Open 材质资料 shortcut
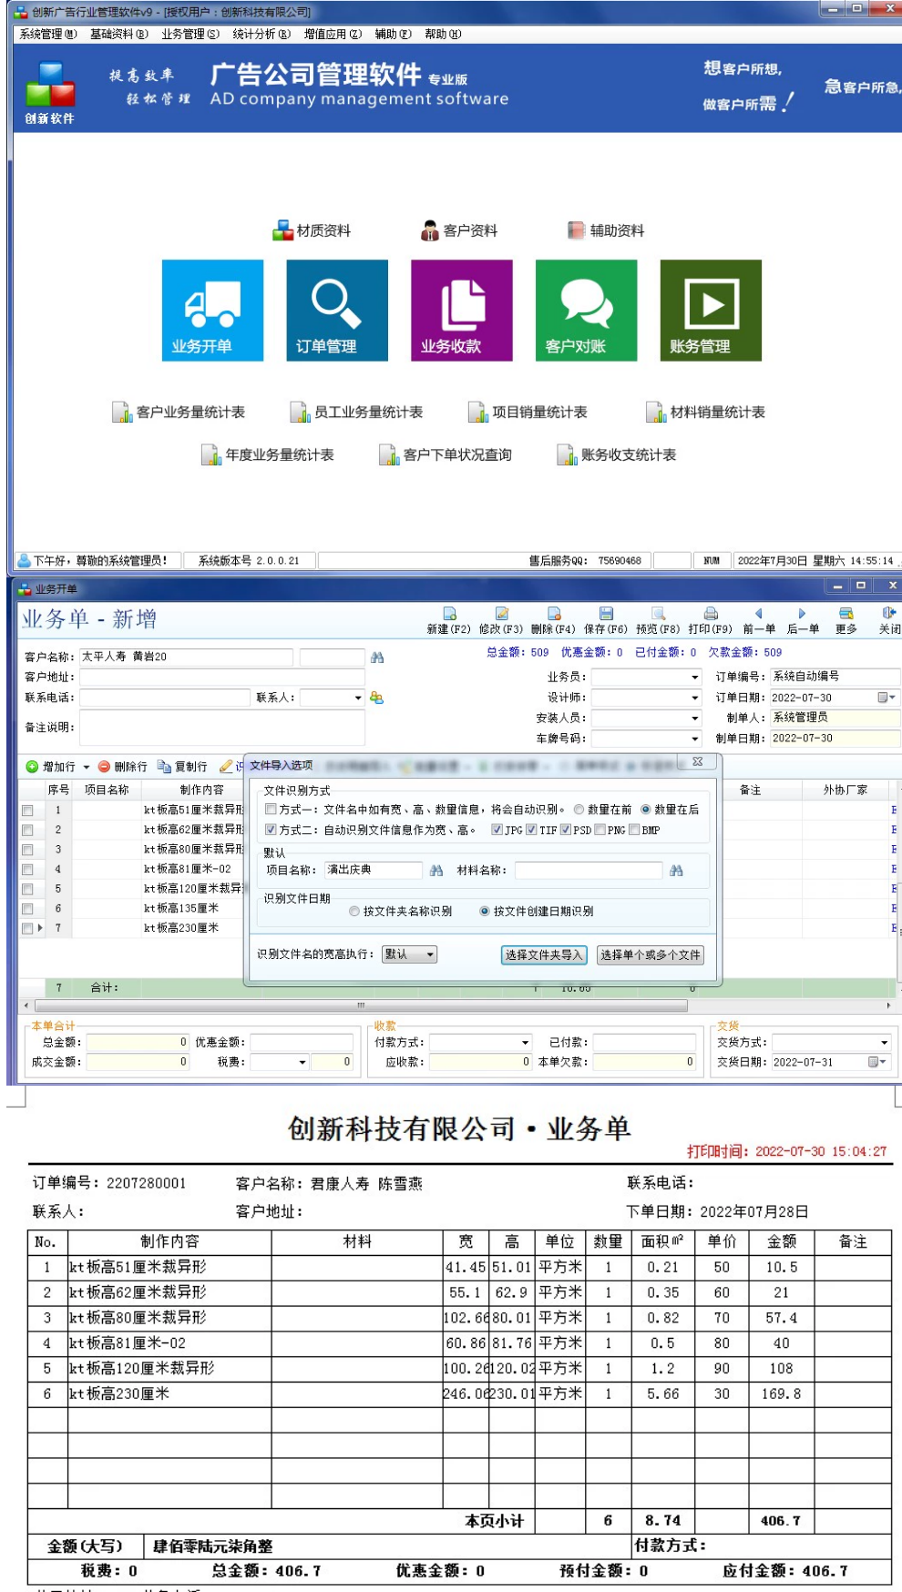 coord(312,230)
